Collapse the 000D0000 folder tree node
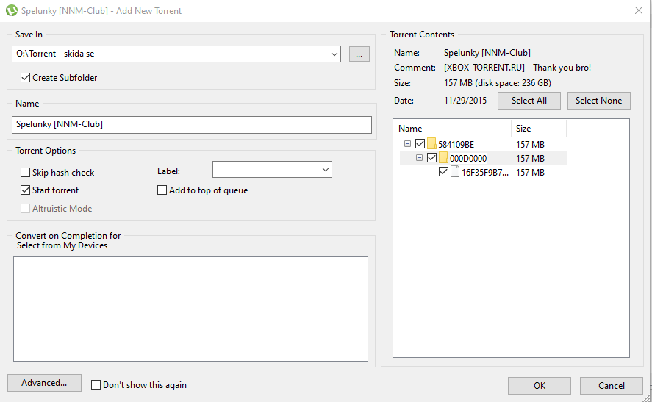Screen dimensions: 652x402 pos(419,158)
